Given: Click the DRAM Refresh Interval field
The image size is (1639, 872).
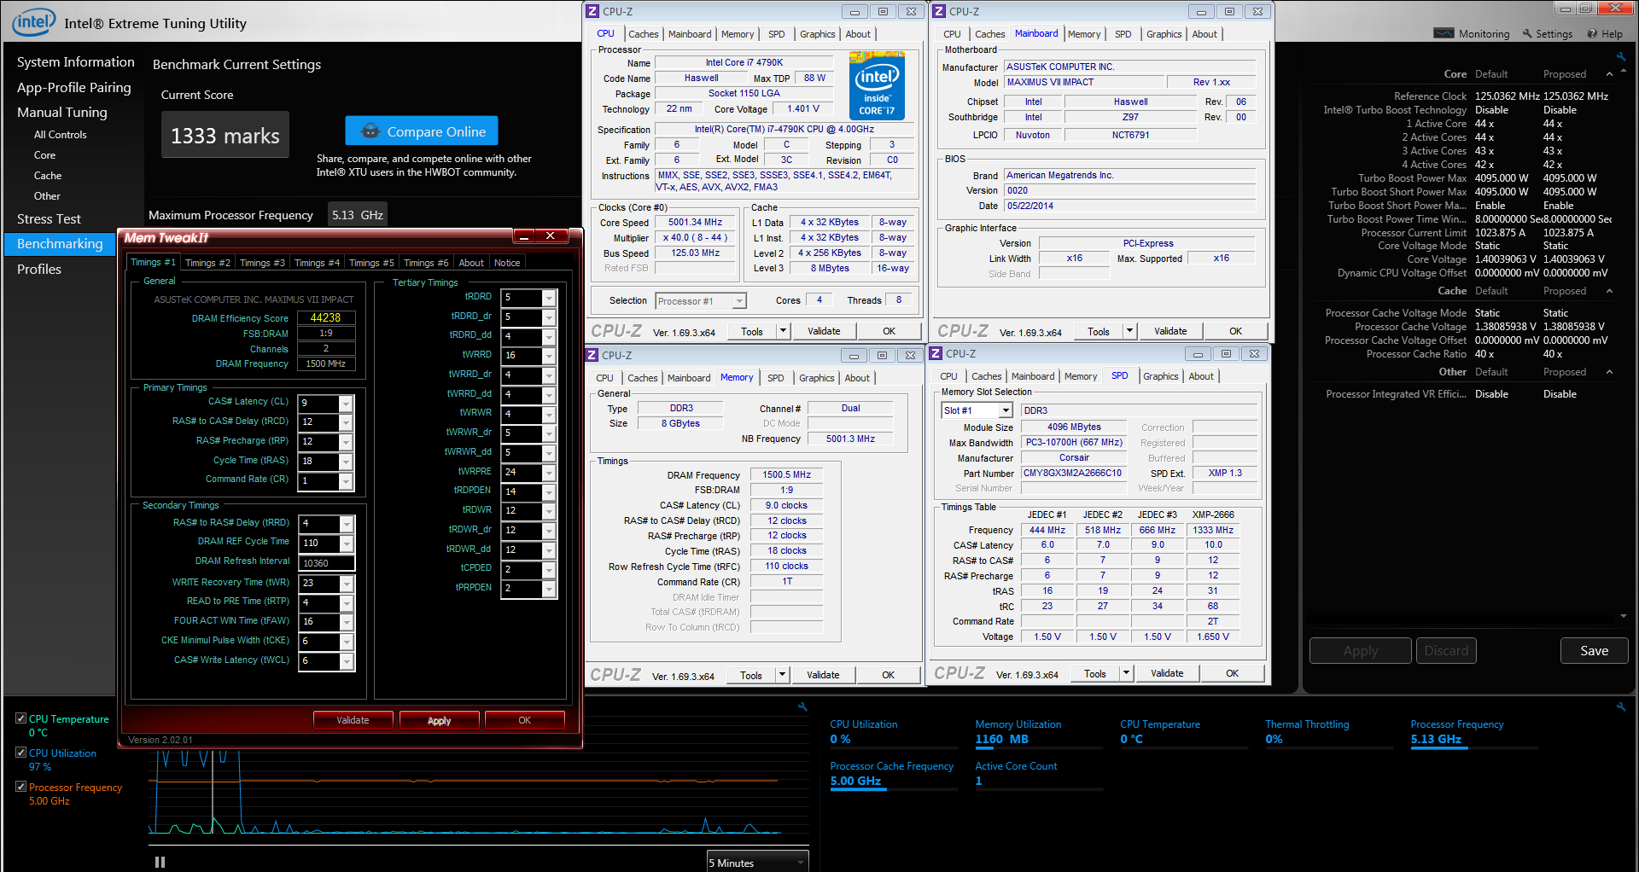Looking at the screenshot, I should pos(326,563).
